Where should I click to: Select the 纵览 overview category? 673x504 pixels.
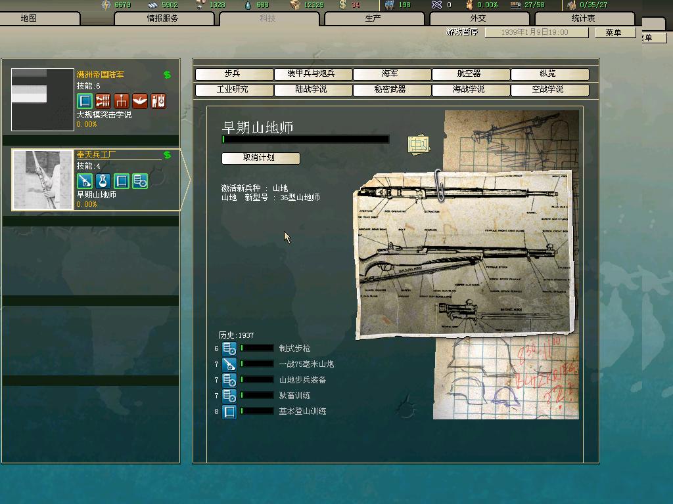pyautogui.click(x=550, y=73)
